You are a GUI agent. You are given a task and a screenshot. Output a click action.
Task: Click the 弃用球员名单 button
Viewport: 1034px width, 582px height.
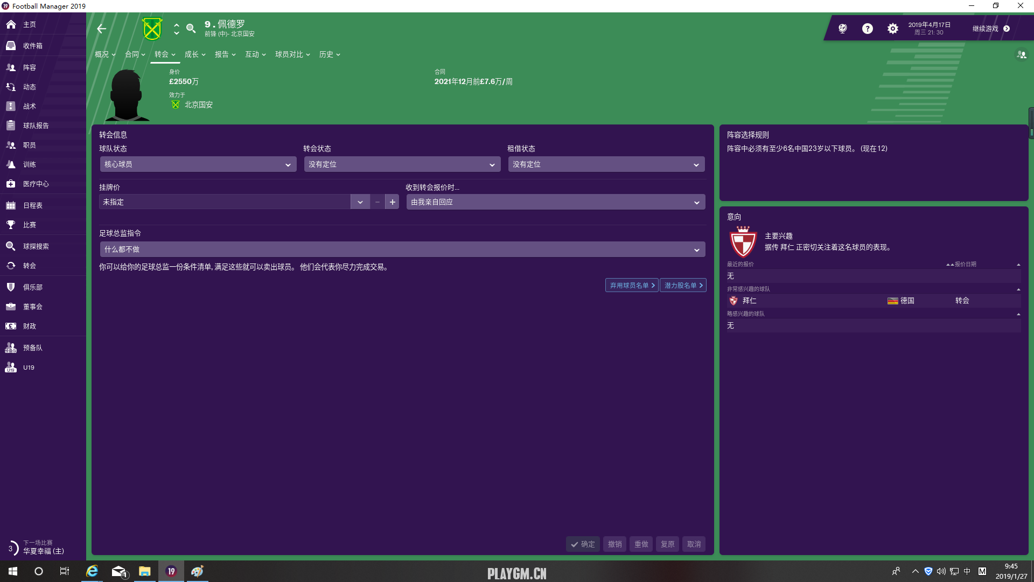tap(632, 286)
